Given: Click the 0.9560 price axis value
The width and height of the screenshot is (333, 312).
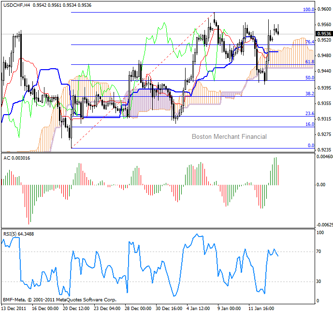Looking at the screenshot, I should tap(324, 25).
